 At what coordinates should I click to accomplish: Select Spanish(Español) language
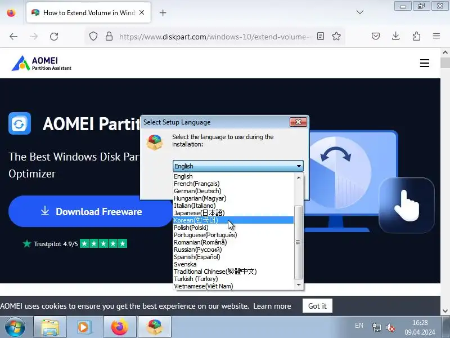tap(233, 257)
